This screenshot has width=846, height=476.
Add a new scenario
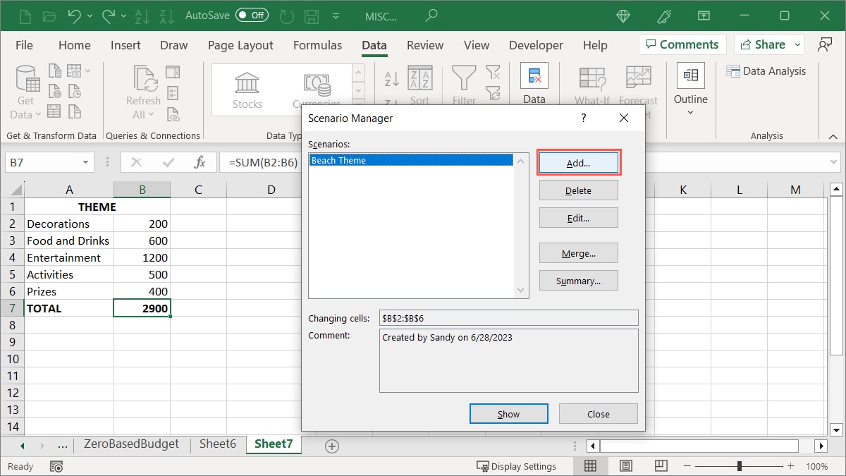pyautogui.click(x=578, y=162)
